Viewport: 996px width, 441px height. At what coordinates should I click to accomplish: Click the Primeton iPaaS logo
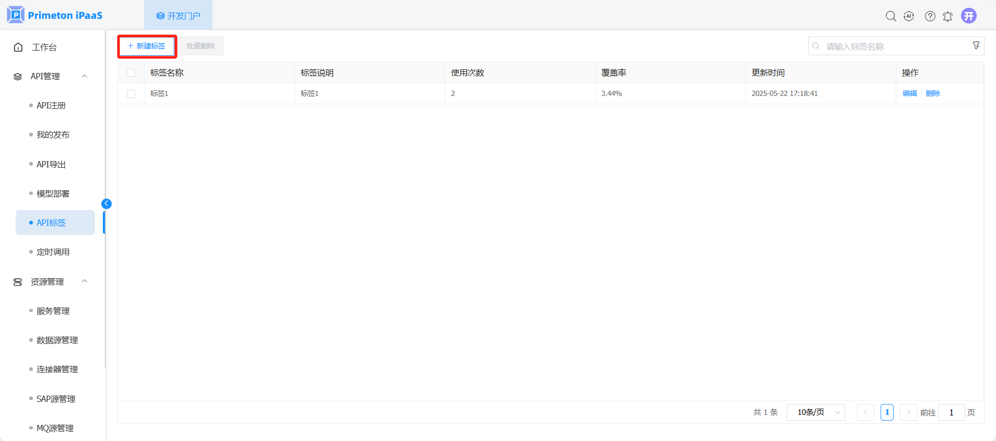pyautogui.click(x=55, y=15)
